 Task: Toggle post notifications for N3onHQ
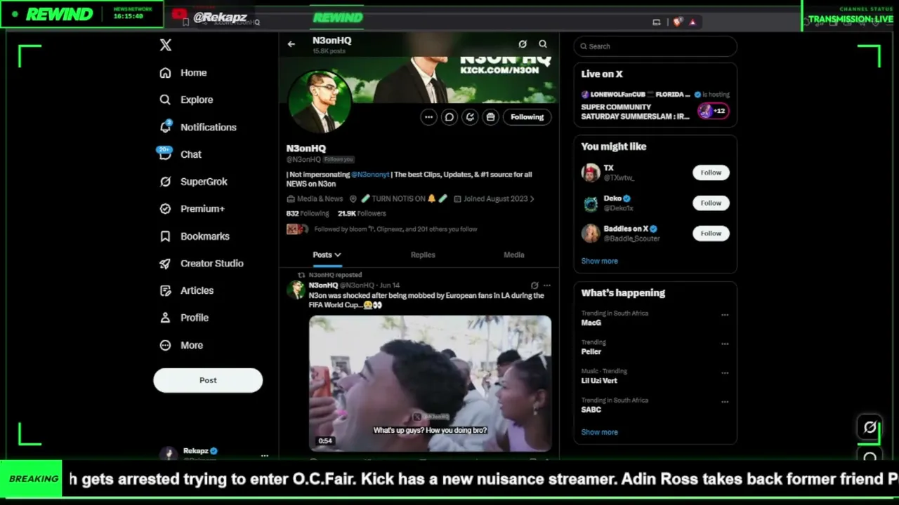tap(470, 117)
